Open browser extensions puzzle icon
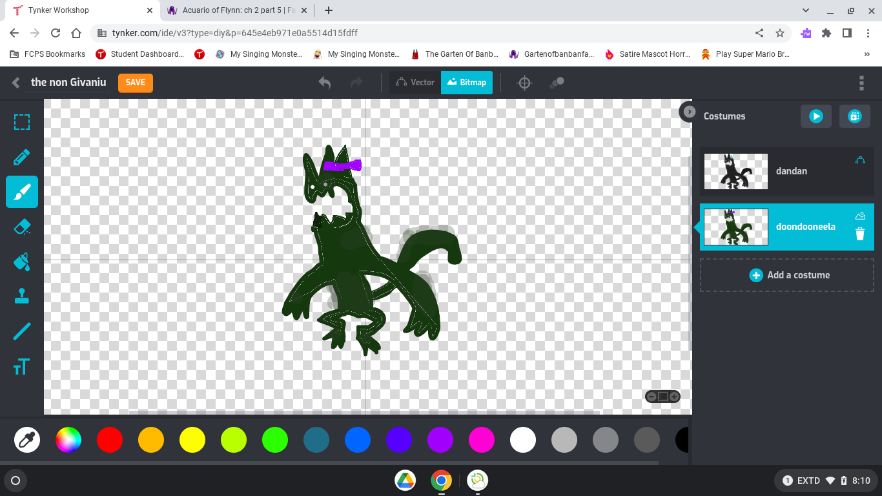 coord(826,33)
